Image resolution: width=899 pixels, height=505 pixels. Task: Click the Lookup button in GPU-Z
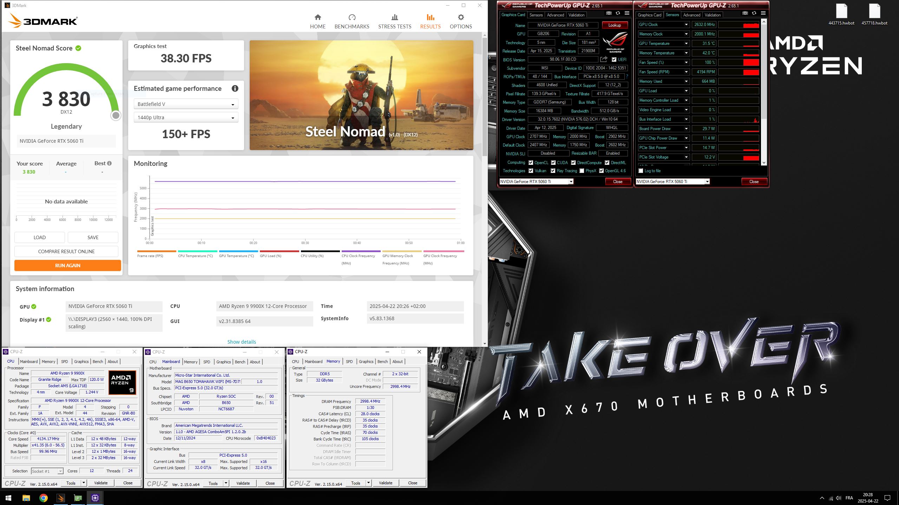point(615,25)
